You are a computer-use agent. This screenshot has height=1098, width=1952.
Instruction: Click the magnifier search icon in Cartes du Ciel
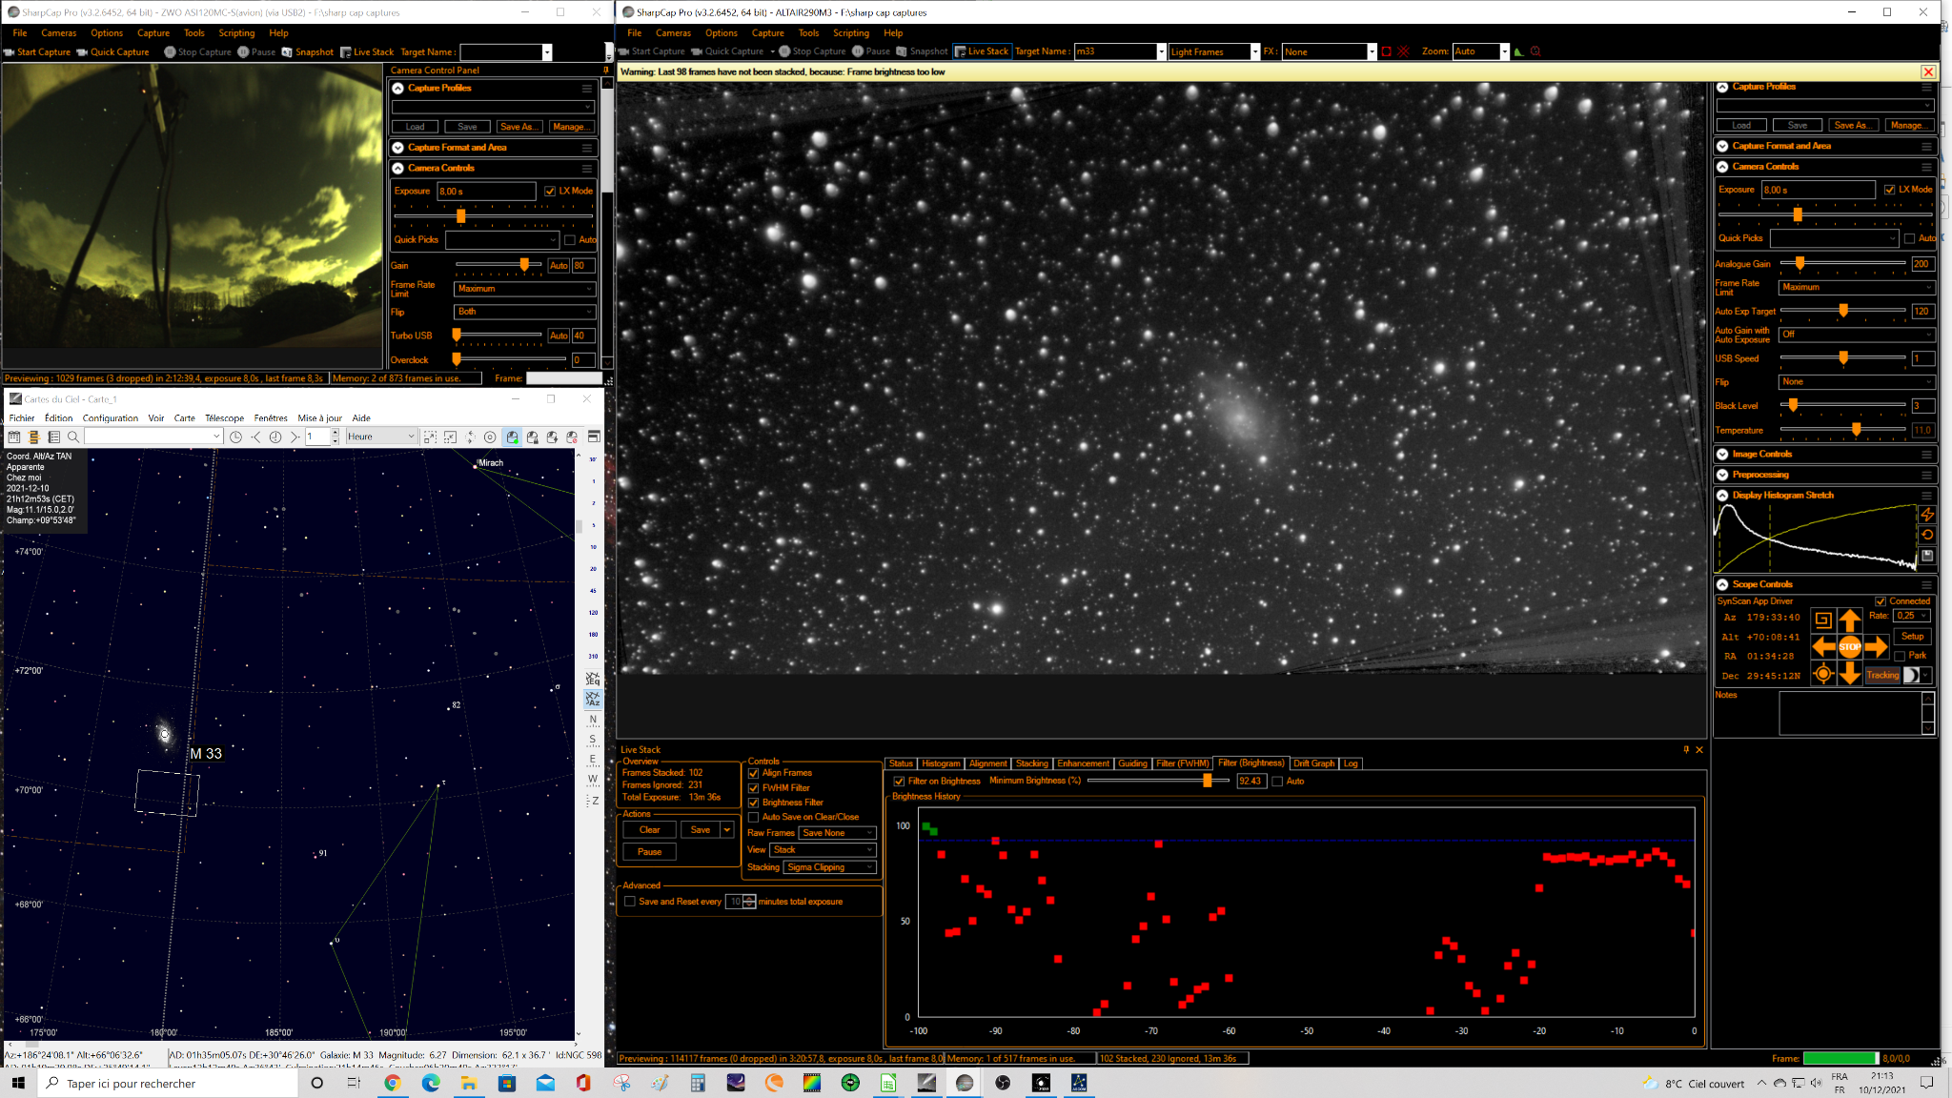tap(73, 437)
